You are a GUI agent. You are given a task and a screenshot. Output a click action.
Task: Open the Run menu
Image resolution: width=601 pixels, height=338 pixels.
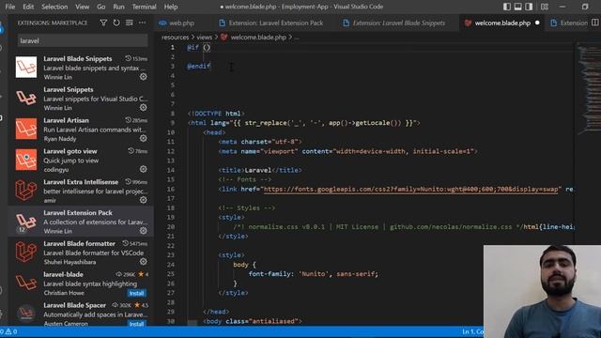[x=118, y=7]
